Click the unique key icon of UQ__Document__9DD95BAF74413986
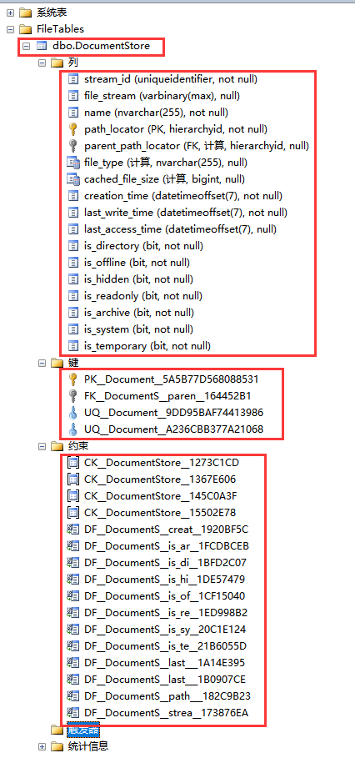Image resolution: width=355 pixels, height=758 pixels. tap(73, 413)
